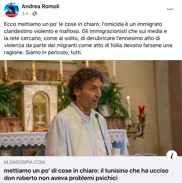Click the word "immigrazionisti" in the post
182x183 pixels.
point(108,31)
